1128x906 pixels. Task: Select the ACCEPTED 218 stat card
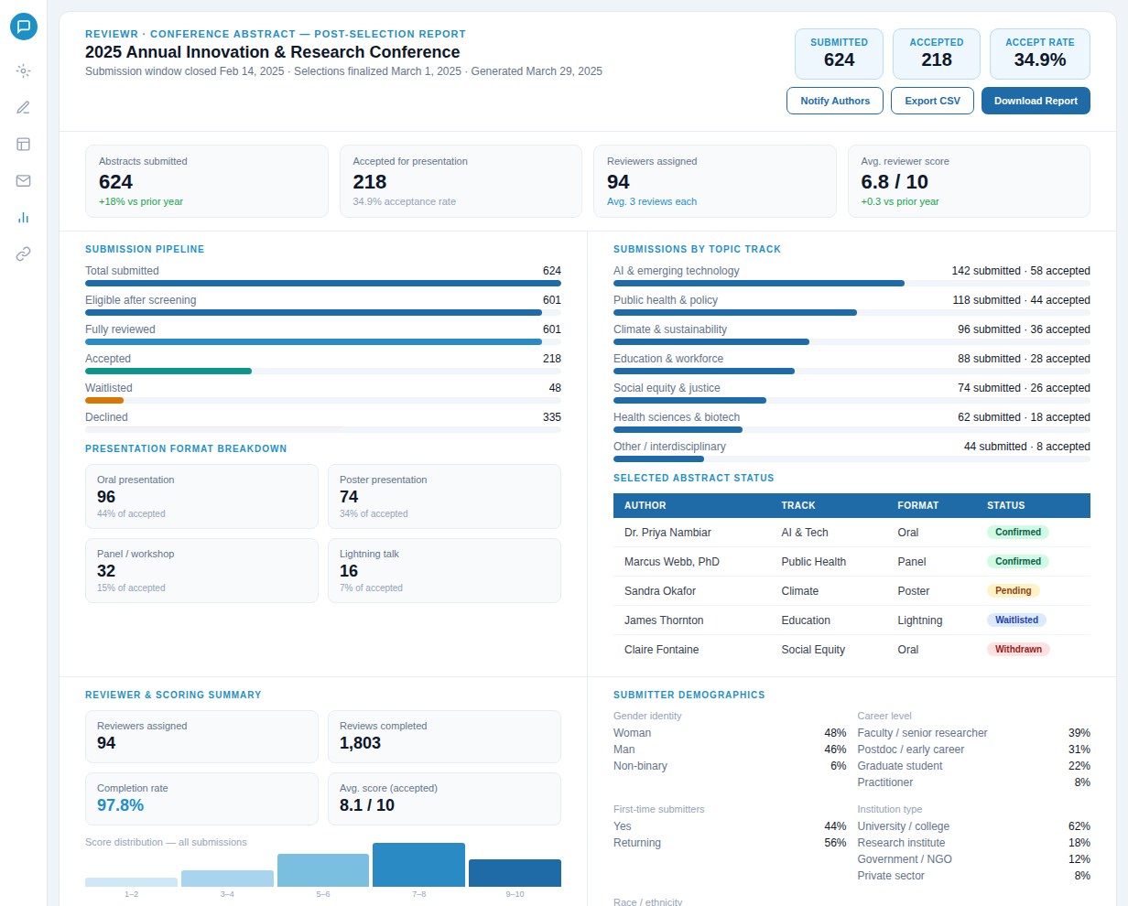[936, 54]
